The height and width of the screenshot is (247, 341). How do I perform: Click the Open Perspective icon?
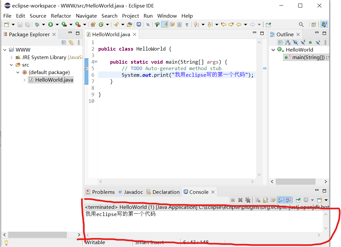[x=314, y=24]
